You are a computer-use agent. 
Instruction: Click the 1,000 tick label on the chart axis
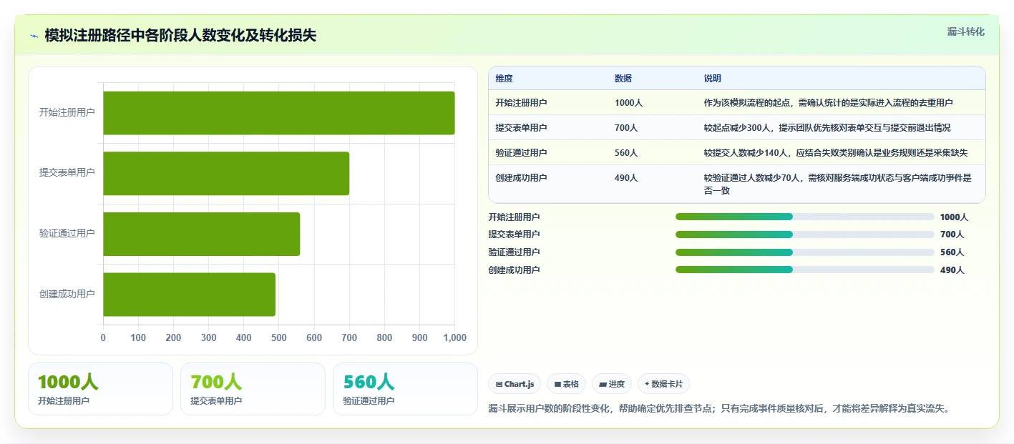[x=454, y=338]
